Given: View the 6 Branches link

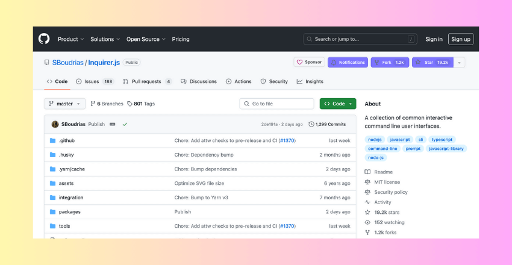Looking at the screenshot, I should (107, 104).
